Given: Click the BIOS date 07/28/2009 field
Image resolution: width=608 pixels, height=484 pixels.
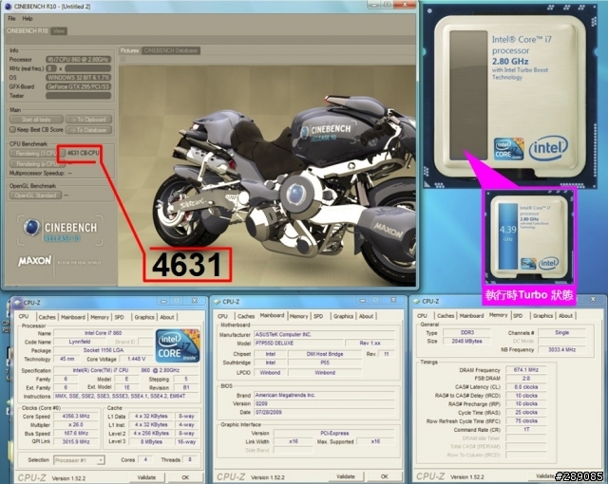Looking at the screenshot, I should click(x=324, y=413).
